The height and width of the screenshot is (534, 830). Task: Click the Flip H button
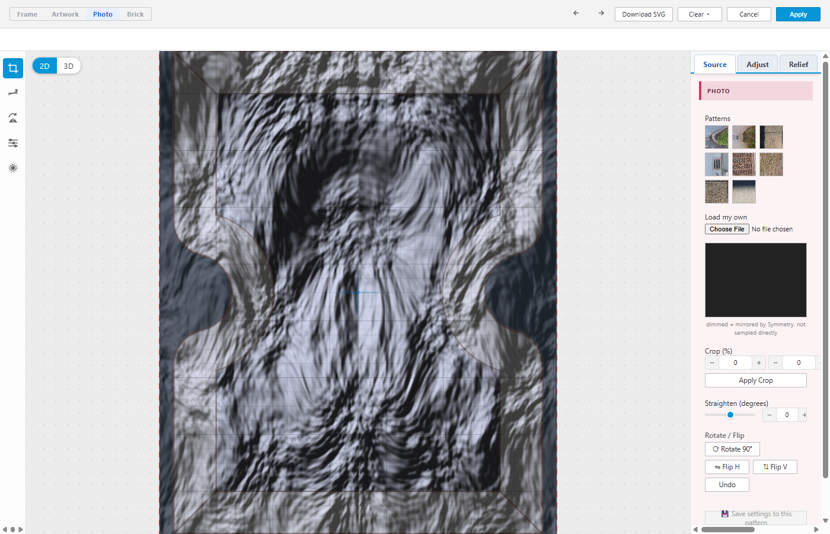[x=727, y=467]
